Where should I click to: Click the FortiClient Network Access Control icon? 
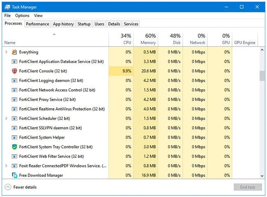(14, 90)
